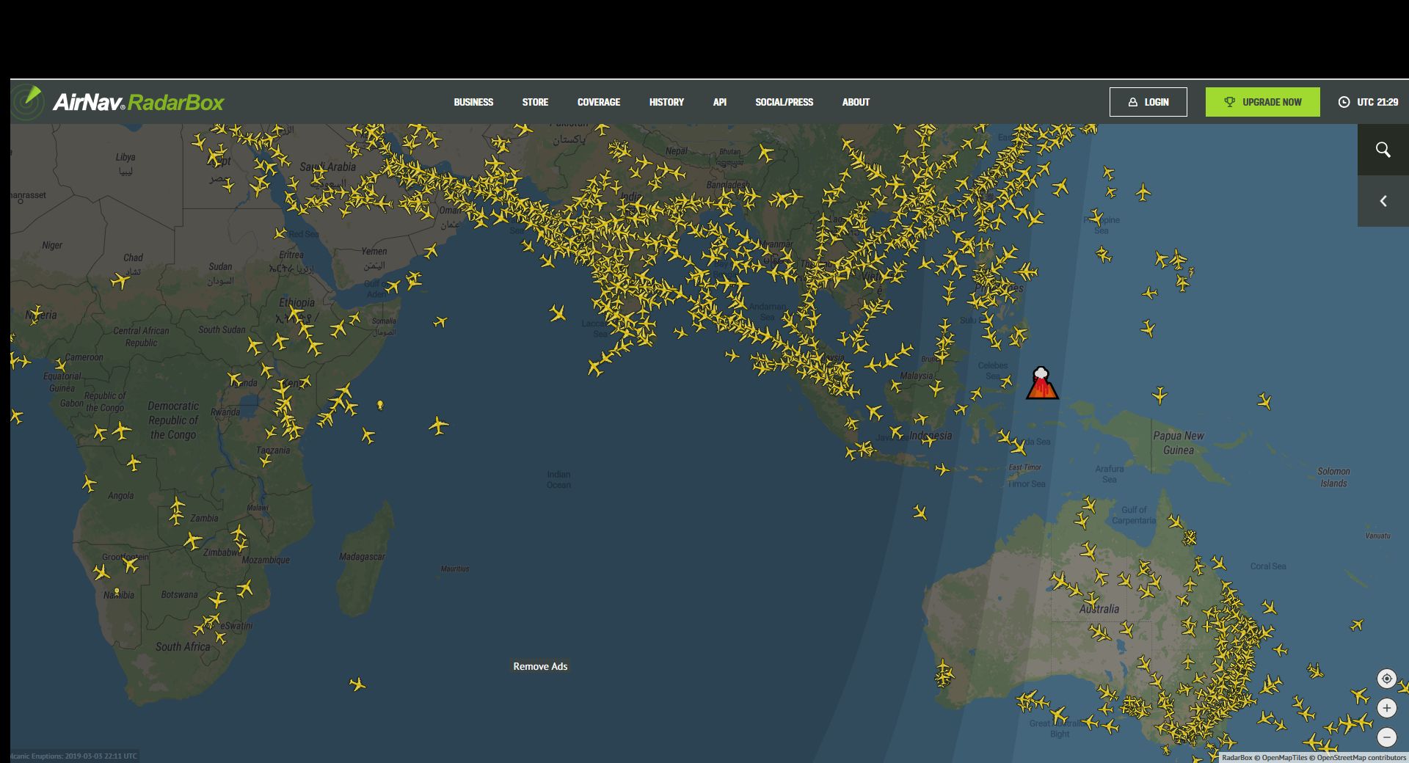Center map on my location
The width and height of the screenshot is (1409, 763).
(1386, 679)
